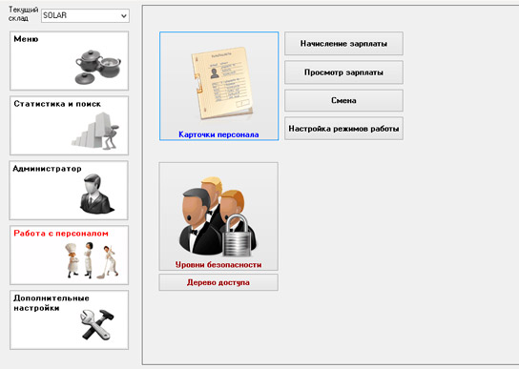Click the Текущий склад label
The image size is (519, 369).
coord(23,14)
